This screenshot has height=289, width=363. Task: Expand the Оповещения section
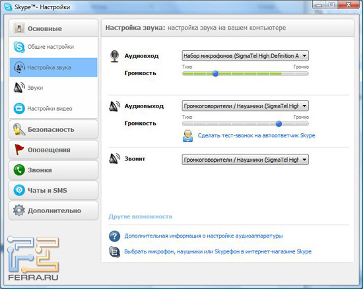coord(53,150)
